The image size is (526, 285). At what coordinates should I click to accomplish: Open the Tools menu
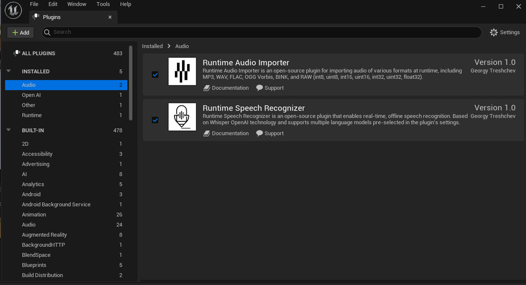(x=103, y=4)
